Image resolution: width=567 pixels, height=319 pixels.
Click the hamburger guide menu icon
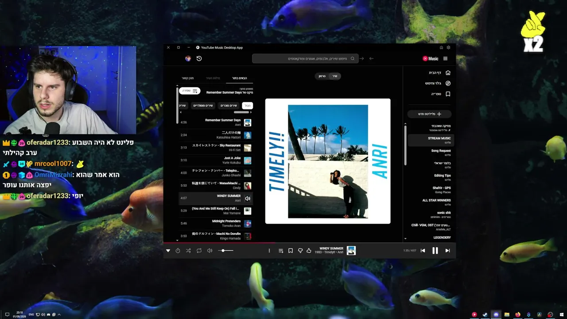click(445, 58)
